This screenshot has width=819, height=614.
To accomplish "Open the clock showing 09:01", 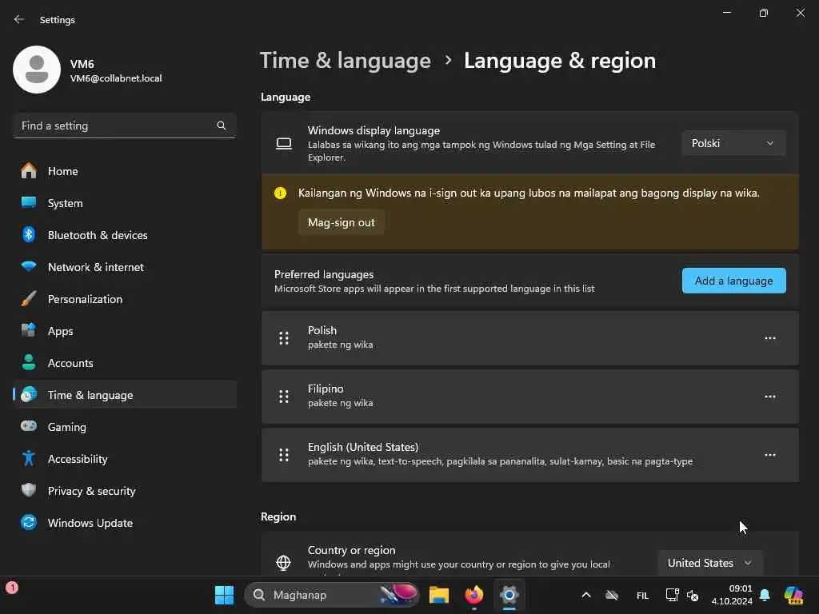I will [732, 595].
